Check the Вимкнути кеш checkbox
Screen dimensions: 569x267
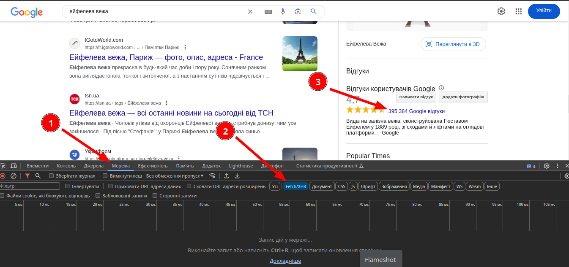click(x=105, y=176)
